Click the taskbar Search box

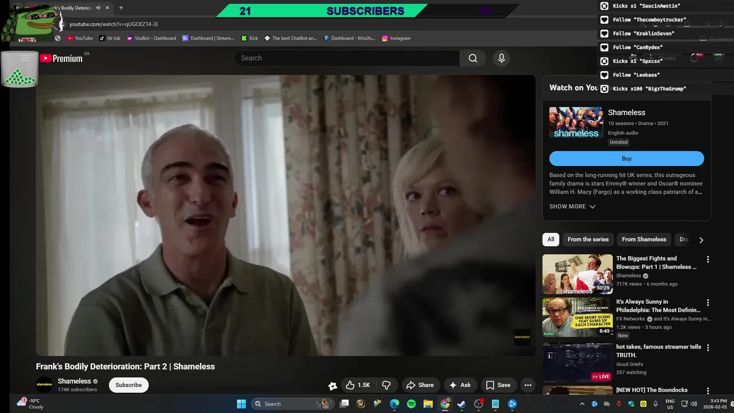[292, 404]
